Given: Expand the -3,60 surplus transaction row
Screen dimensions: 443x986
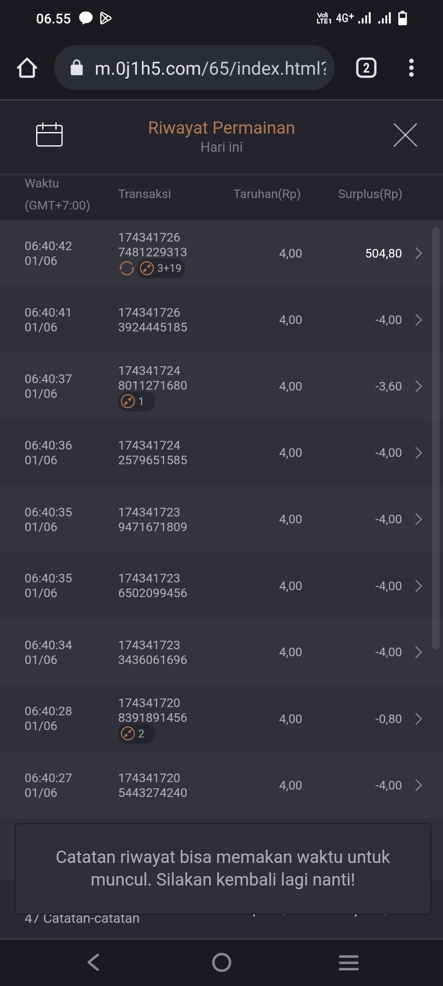Looking at the screenshot, I should coord(418,386).
